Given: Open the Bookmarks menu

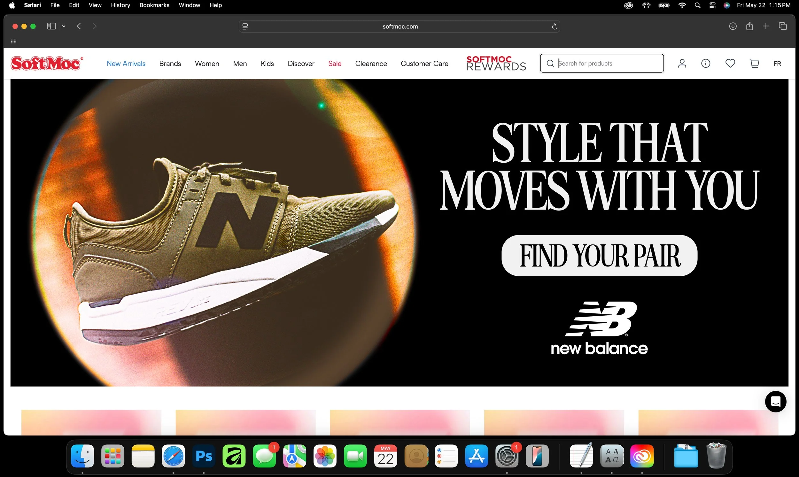Looking at the screenshot, I should tap(154, 5).
